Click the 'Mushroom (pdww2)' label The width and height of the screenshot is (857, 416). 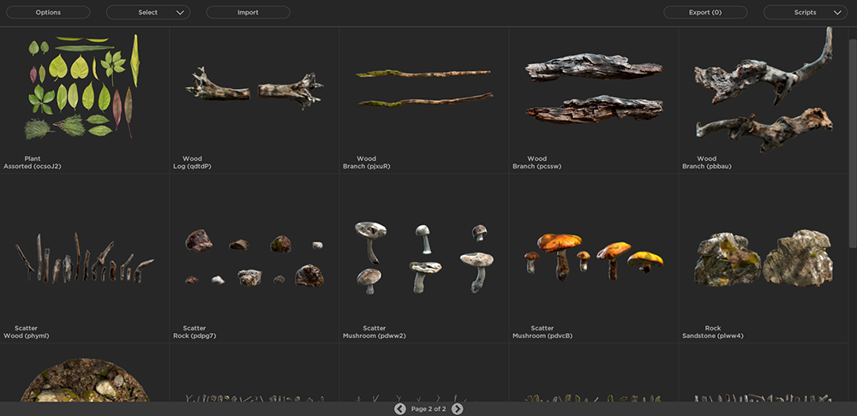375,336
